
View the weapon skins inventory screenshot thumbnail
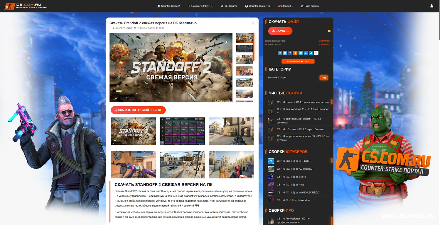tap(182, 131)
